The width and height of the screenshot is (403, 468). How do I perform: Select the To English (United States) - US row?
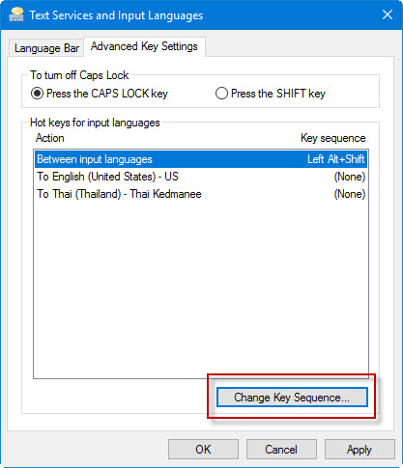coord(201,177)
